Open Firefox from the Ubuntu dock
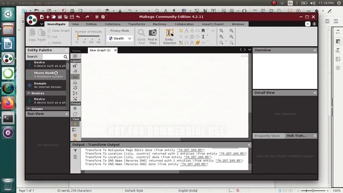Screen dimensions: 343x193 coord(8,103)
